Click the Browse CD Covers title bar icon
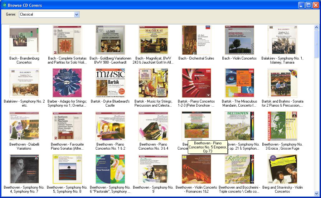Image resolution: width=321 pixels, height=198 pixels. pos(4,5)
